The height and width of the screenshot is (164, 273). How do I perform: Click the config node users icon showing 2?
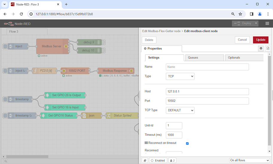(172, 160)
